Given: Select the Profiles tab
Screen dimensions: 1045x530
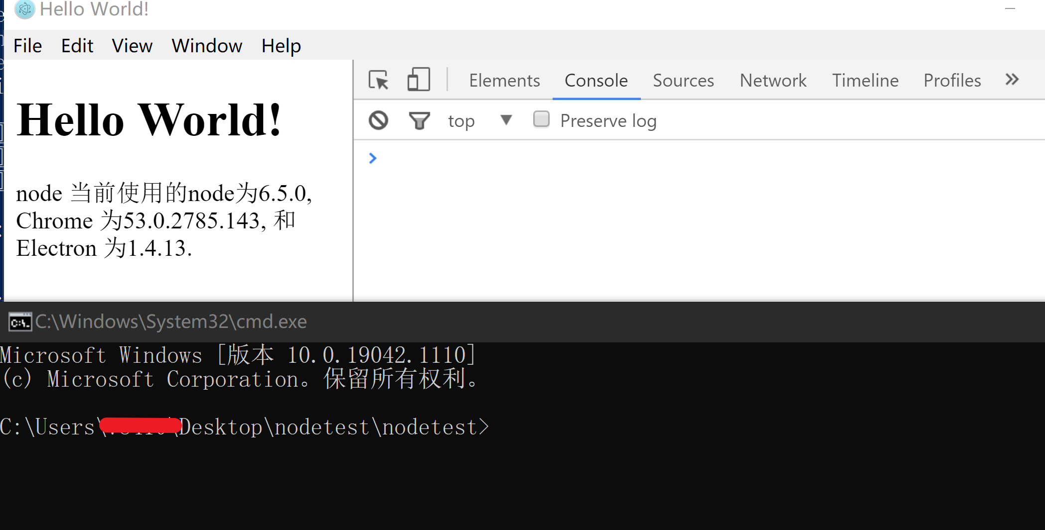Looking at the screenshot, I should tap(952, 81).
